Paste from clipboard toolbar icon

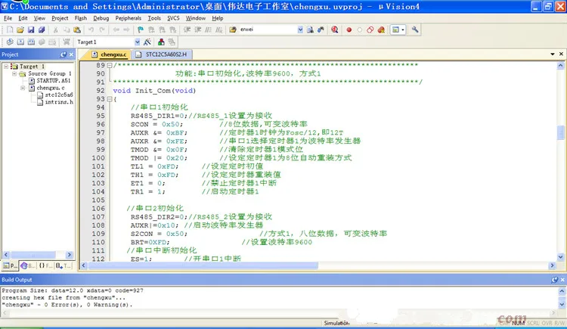77,29
